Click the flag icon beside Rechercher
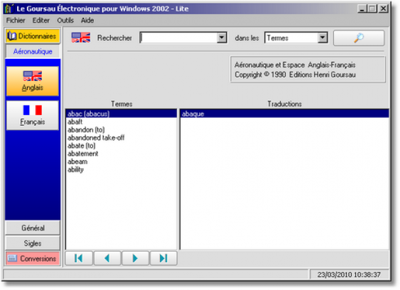Image resolution: width=400 pixels, height=290 pixels. [81, 38]
